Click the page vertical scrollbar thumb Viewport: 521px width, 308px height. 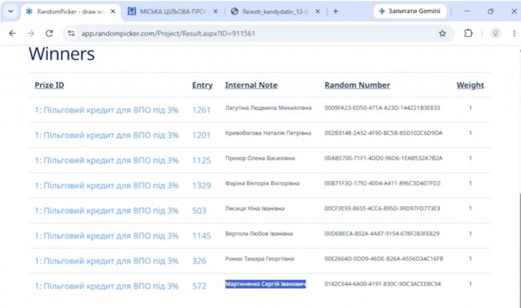pos(520,250)
